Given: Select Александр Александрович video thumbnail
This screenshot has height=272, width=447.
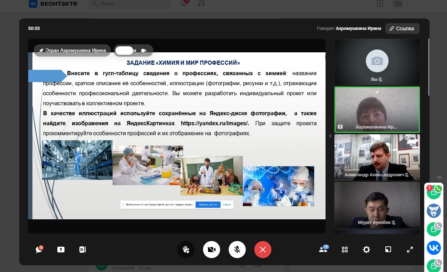Looking at the screenshot, I should tap(377, 157).
